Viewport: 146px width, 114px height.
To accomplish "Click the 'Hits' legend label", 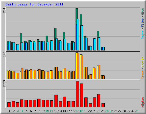I will click(143, 12).
